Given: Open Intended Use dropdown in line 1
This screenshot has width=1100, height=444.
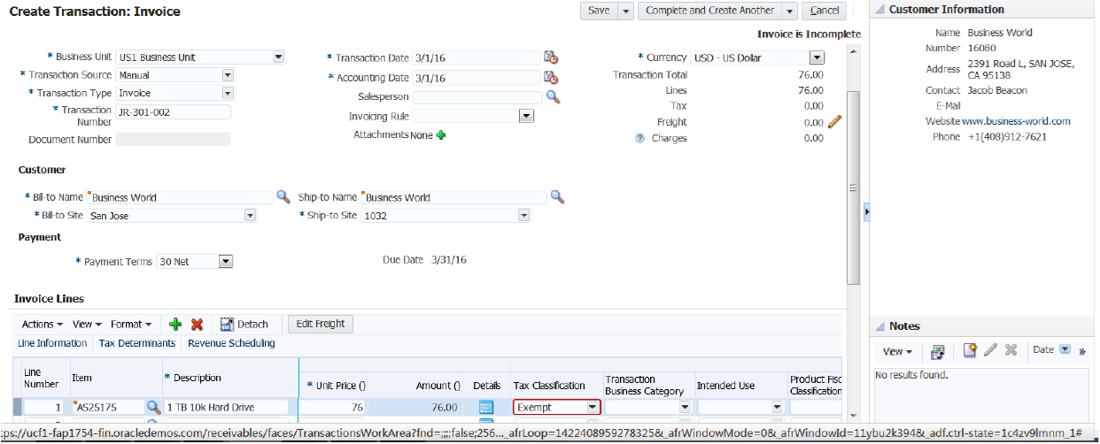Looking at the screenshot, I should click(x=777, y=407).
